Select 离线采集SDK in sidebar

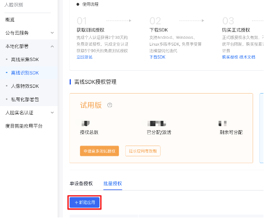[25, 59]
